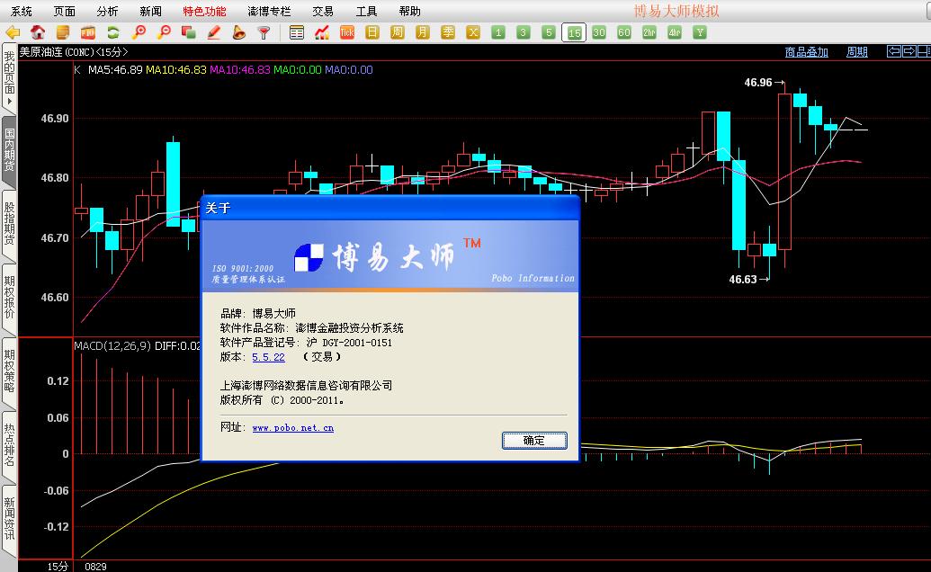Image resolution: width=931 pixels, height=572 pixels.
Task: Open the 周期 period dropdown
Action: (x=856, y=52)
